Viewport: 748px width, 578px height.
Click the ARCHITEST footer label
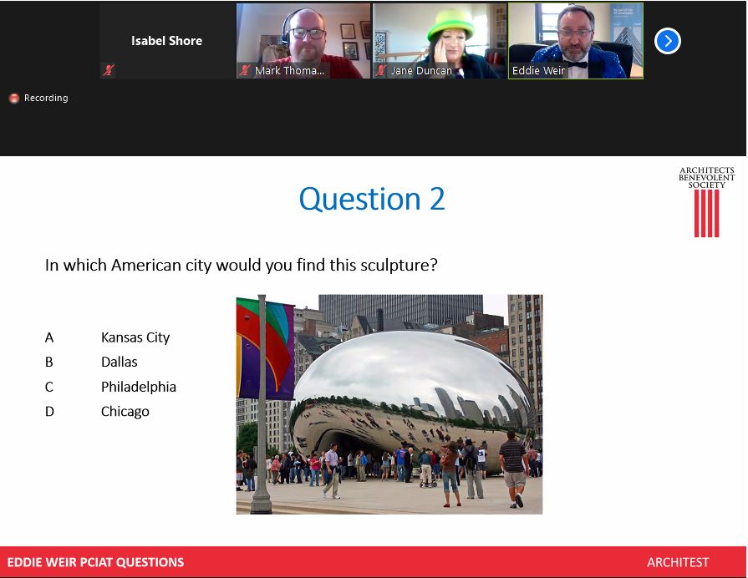pos(678,563)
